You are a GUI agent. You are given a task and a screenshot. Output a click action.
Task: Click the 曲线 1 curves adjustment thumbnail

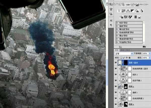pyautogui.click(x=123, y=92)
